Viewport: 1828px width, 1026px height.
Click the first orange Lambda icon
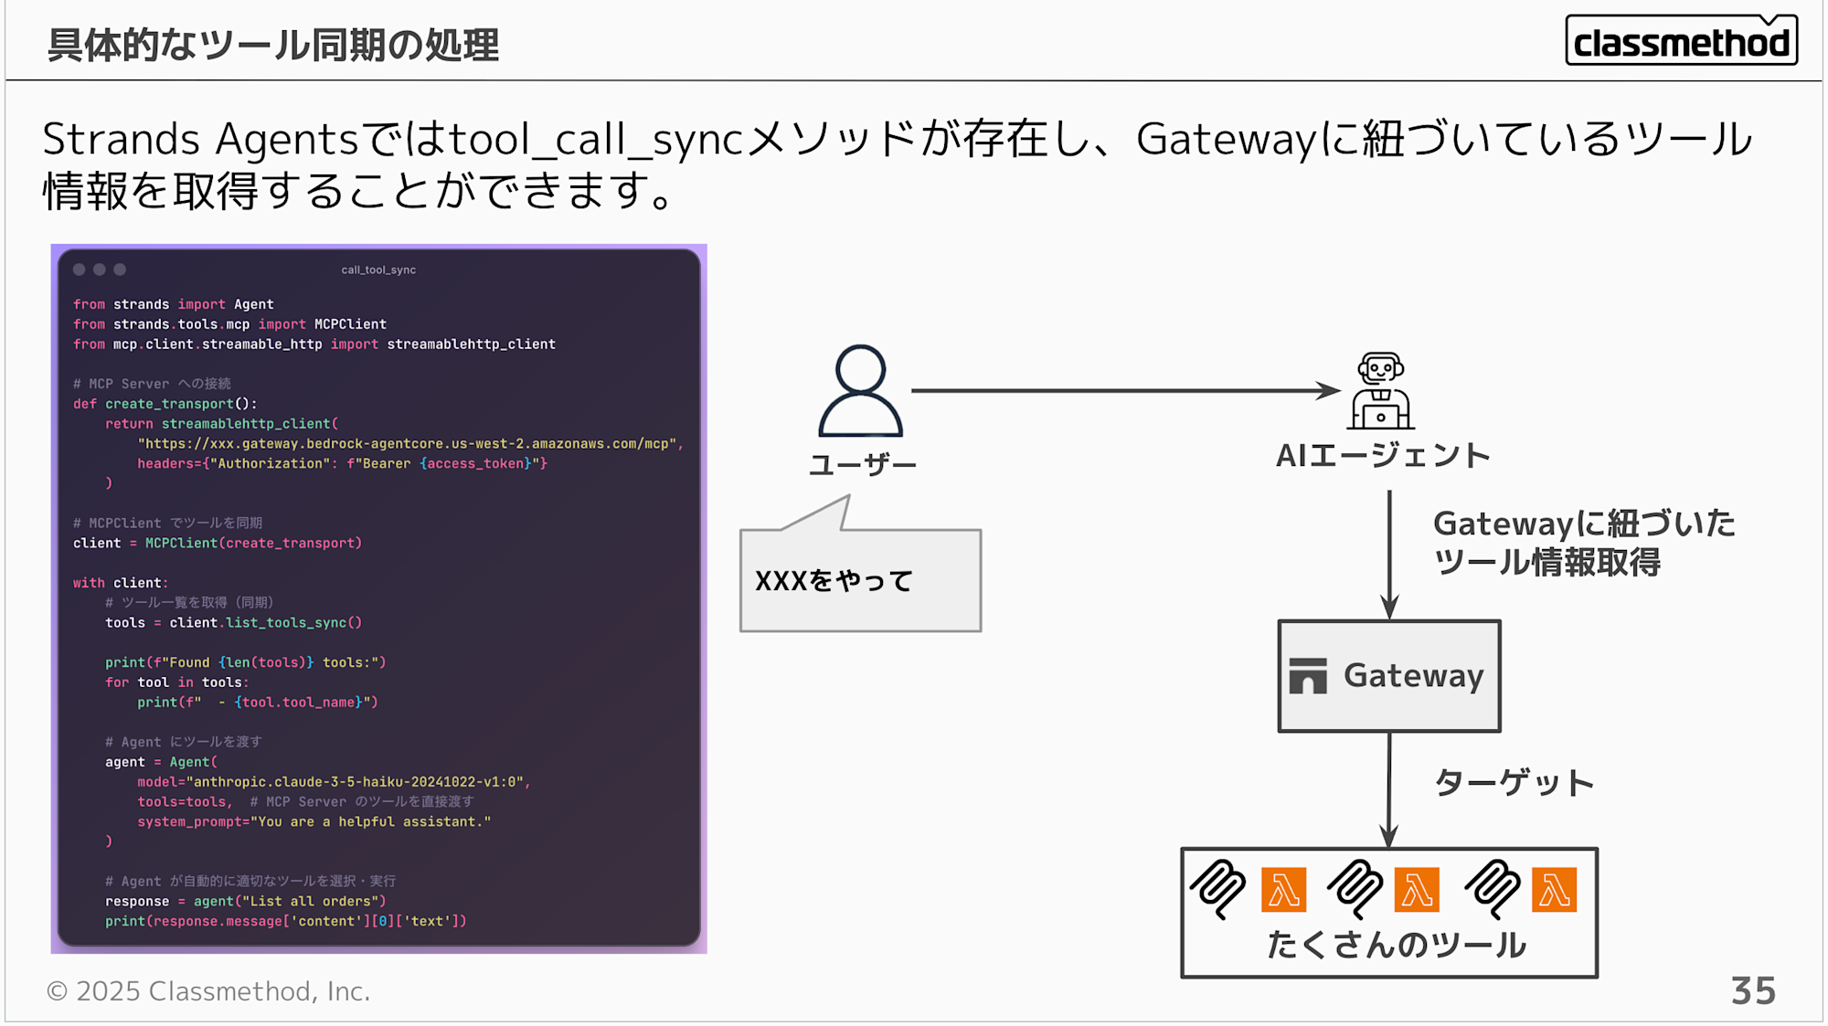coord(1283,890)
